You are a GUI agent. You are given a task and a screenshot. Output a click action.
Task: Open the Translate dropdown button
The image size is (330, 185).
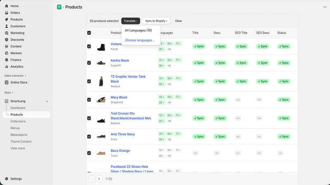tap(130, 21)
